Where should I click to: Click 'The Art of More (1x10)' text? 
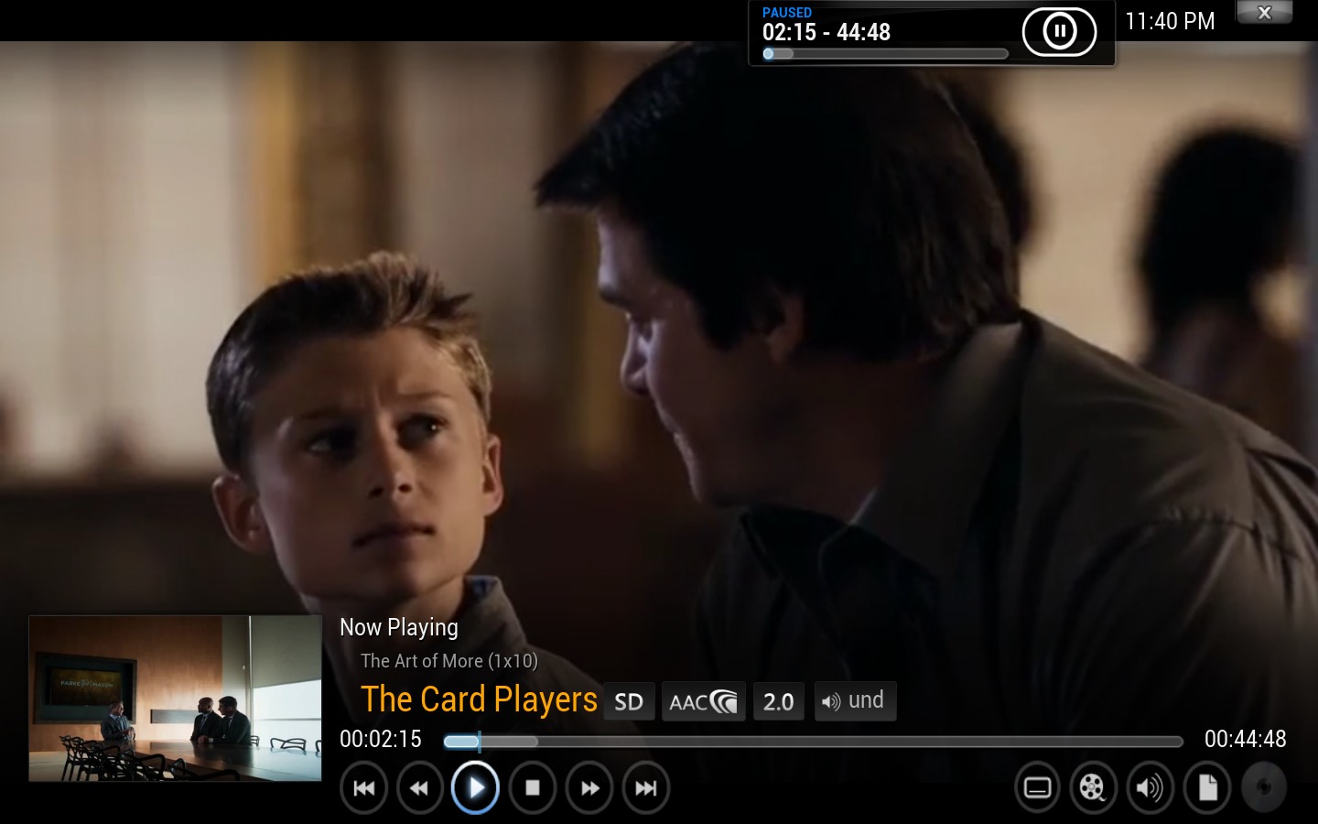[449, 661]
